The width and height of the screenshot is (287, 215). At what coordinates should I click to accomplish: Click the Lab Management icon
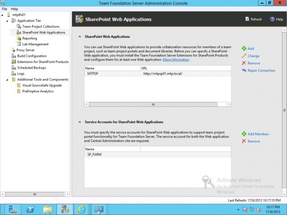click(x=19, y=44)
